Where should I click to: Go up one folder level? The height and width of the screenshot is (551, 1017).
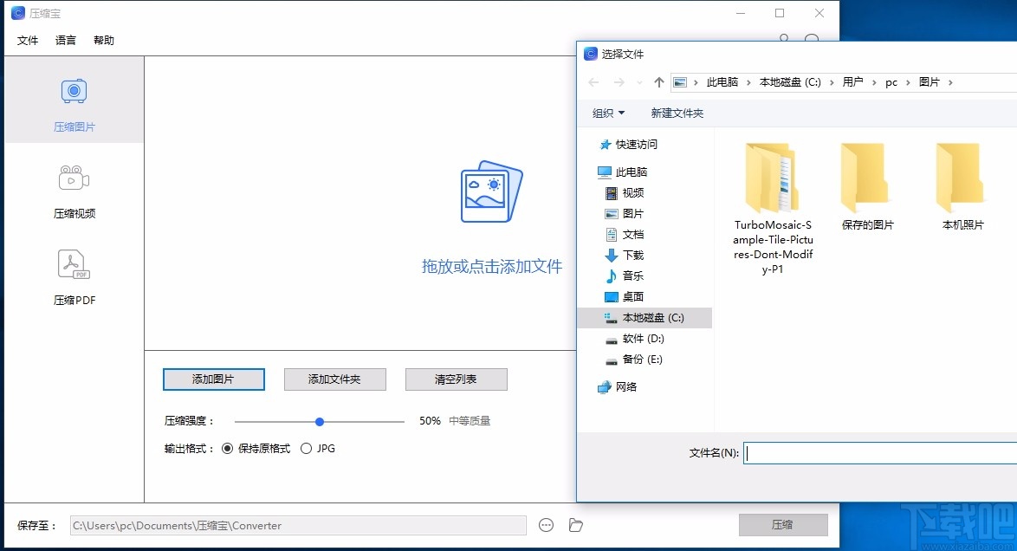659,82
